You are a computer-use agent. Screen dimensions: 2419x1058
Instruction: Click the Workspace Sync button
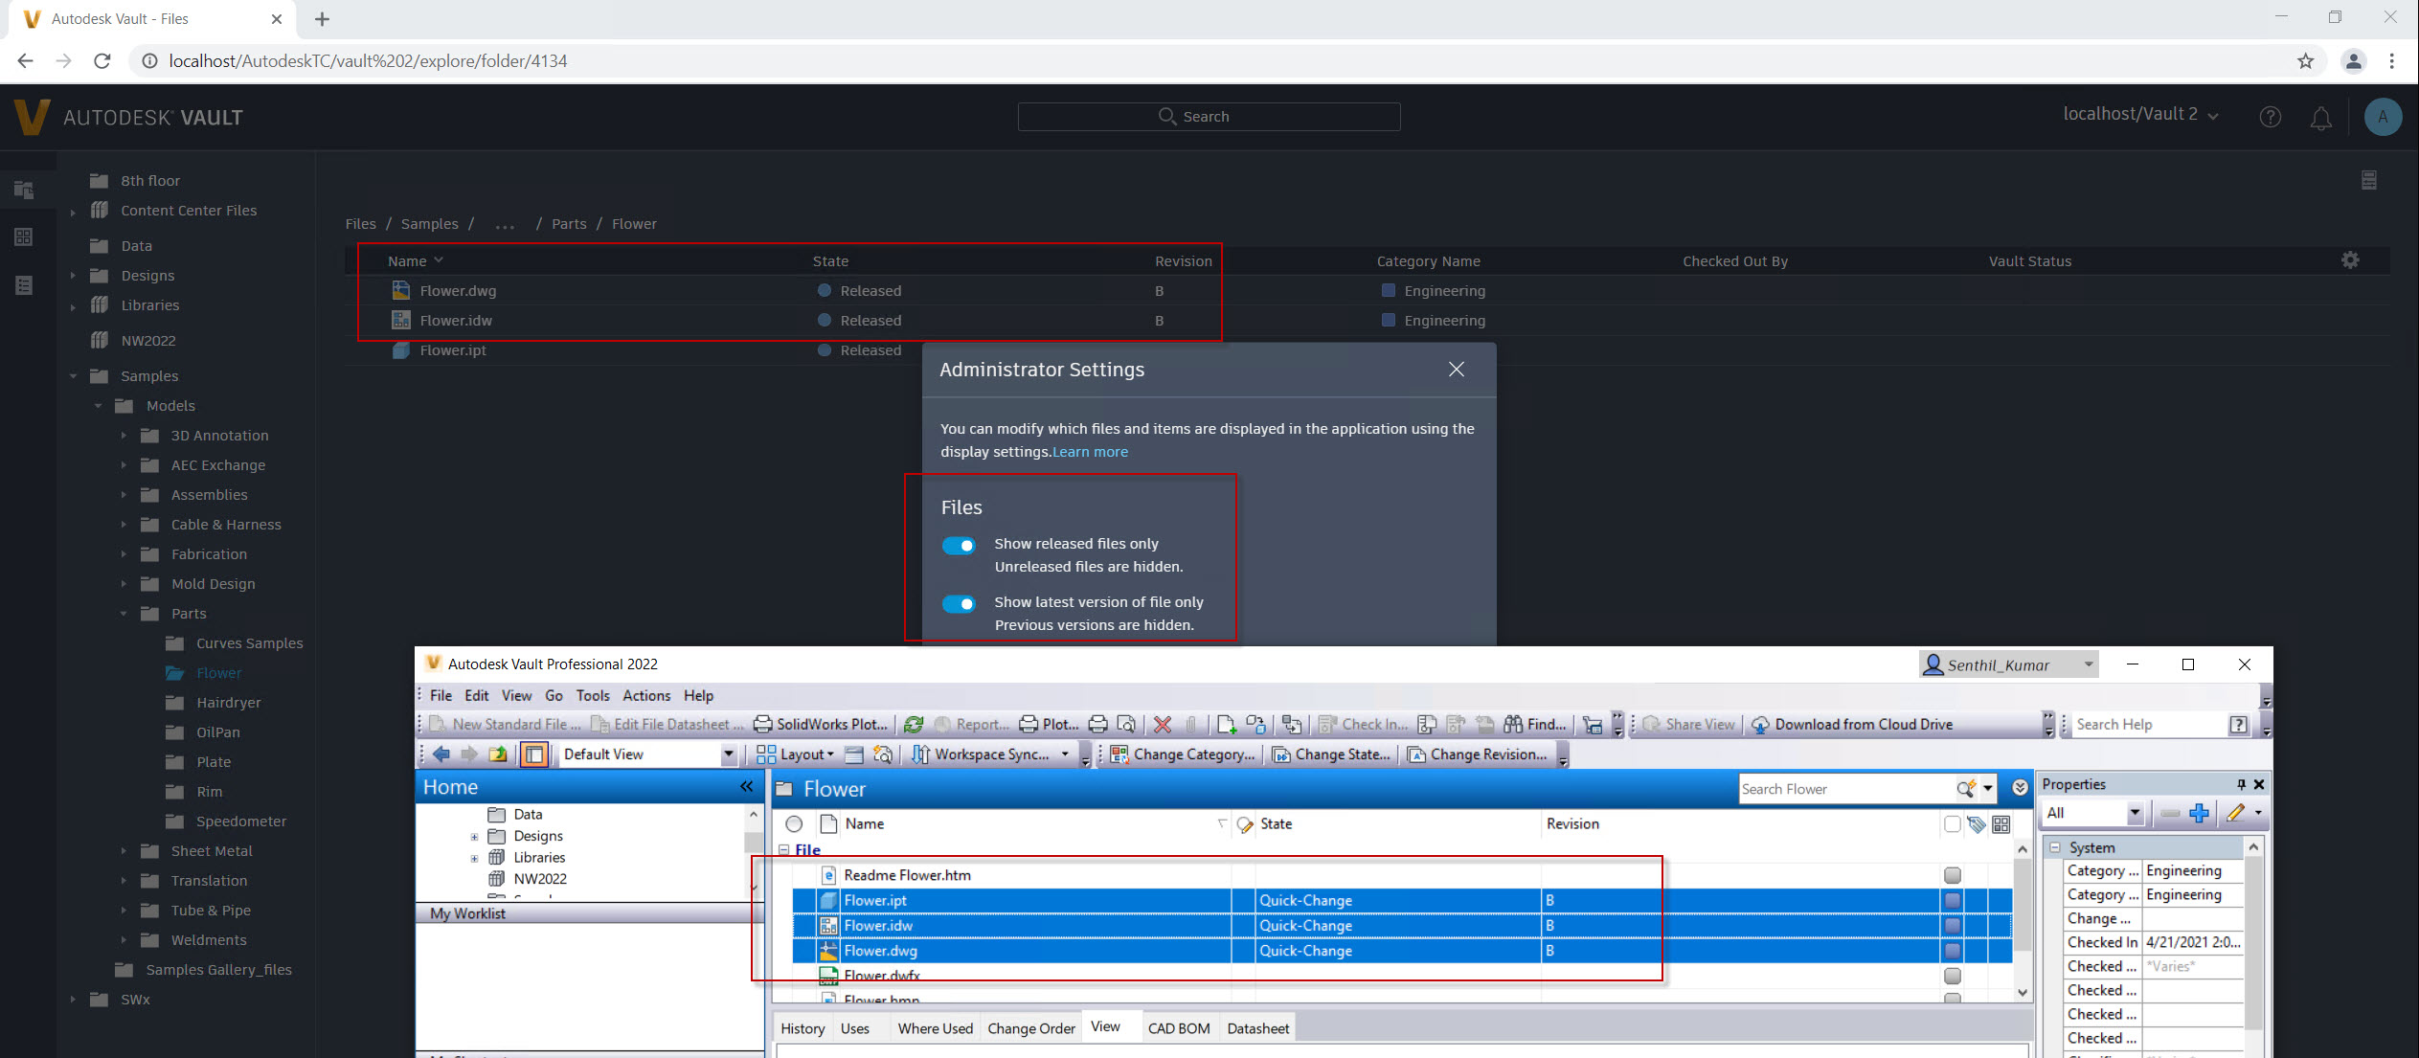[990, 754]
